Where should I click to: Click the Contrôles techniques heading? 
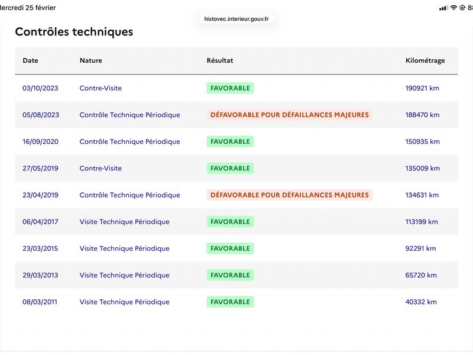click(74, 32)
